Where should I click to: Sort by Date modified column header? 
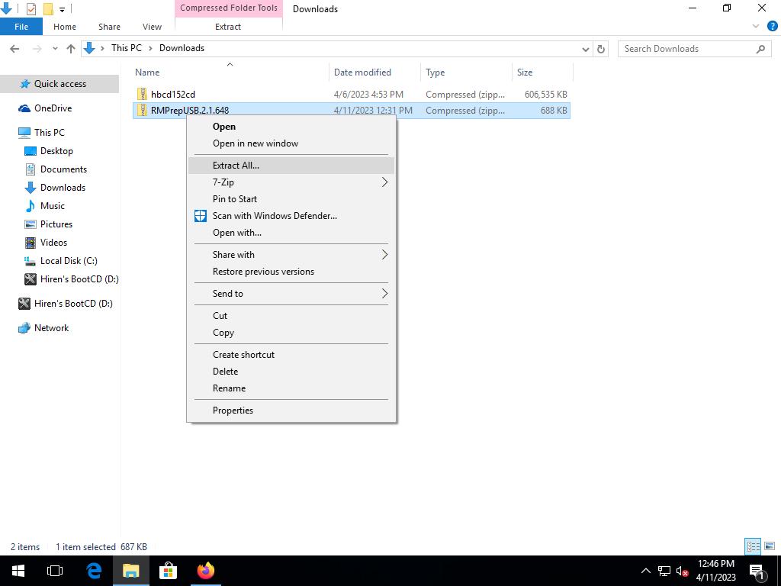362,72
